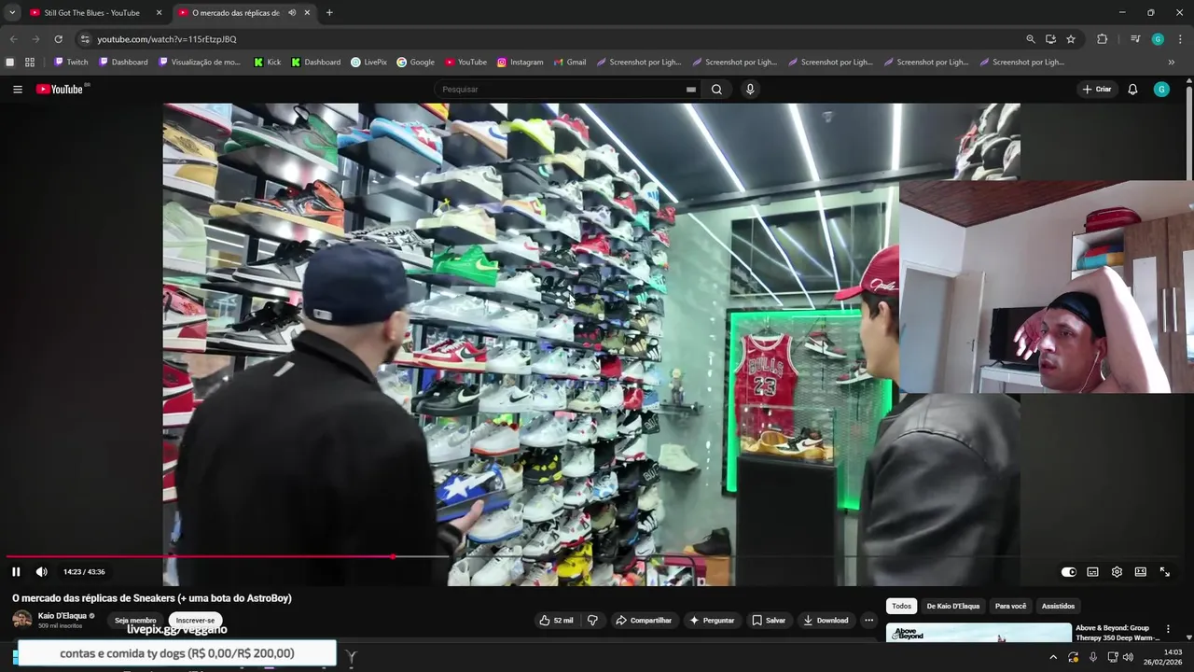1194x672 pixels.
Task: Toggle the autoplay switch in the player
Action: 1068,572
